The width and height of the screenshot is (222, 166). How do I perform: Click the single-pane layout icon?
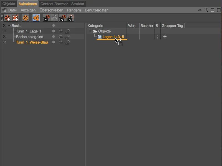click(x=219, y=10)
